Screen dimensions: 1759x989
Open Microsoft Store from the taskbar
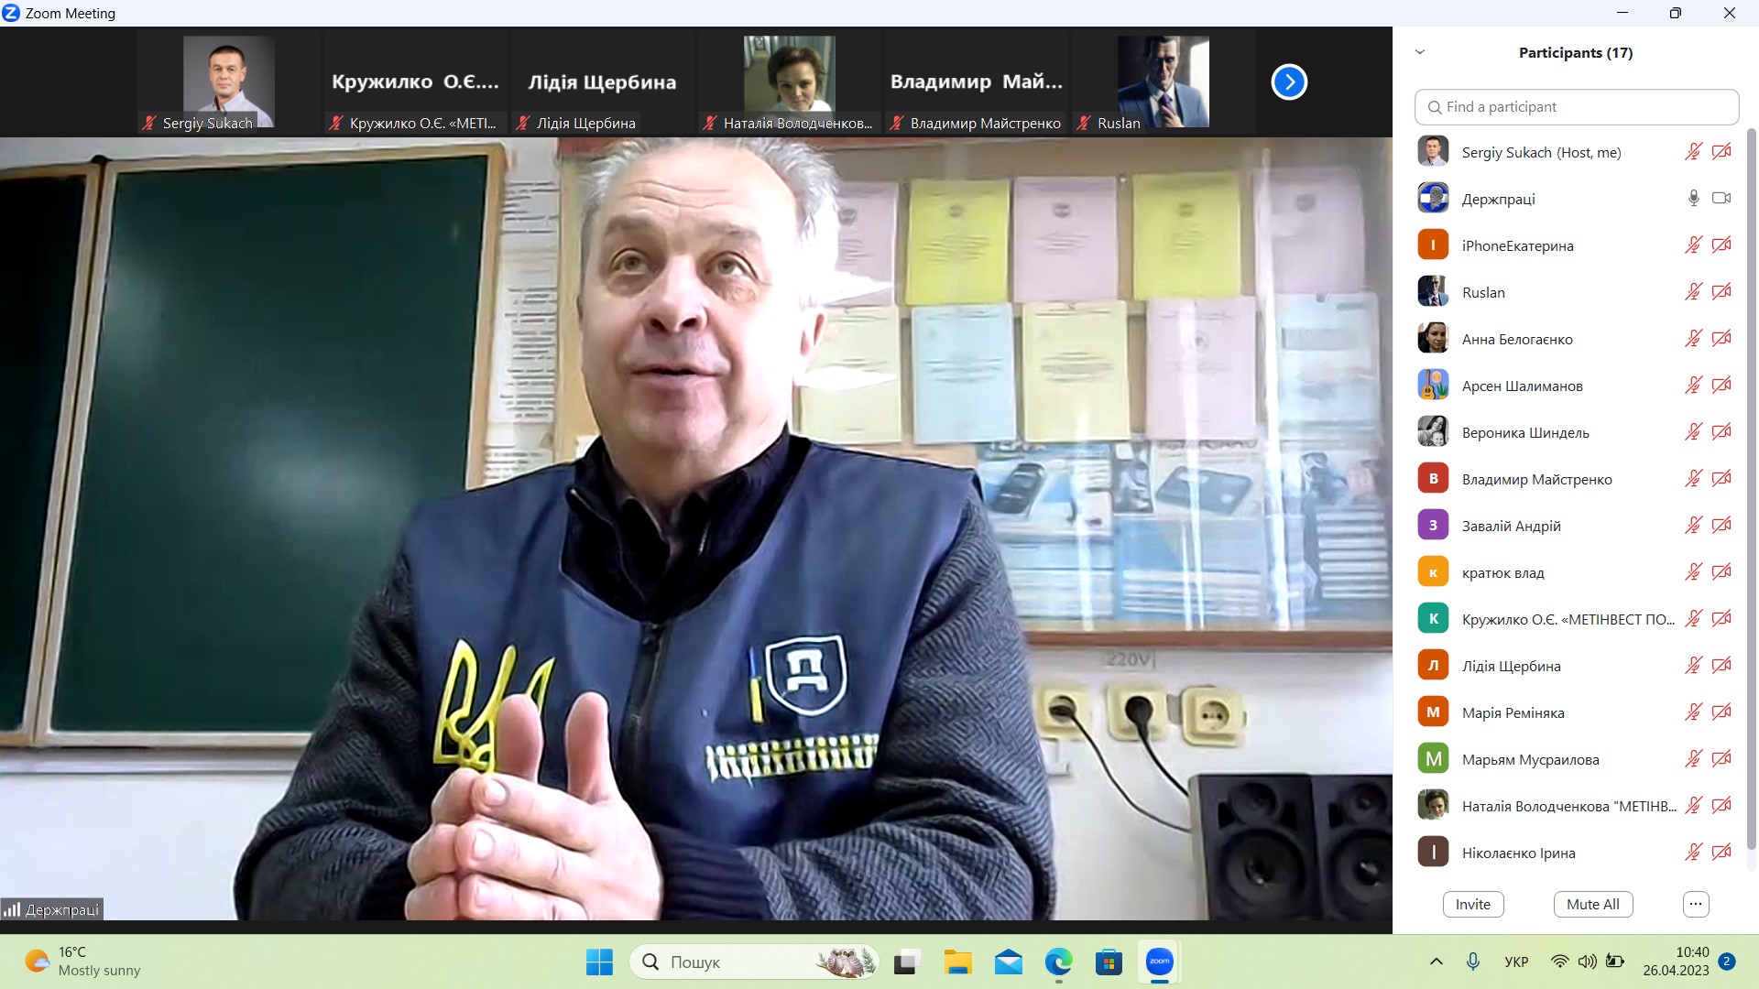(x=1109, y=962)
